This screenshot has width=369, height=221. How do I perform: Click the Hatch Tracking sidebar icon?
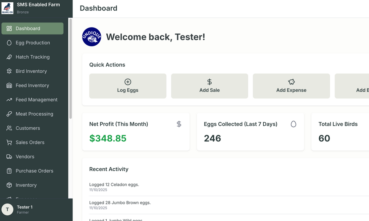9,57
